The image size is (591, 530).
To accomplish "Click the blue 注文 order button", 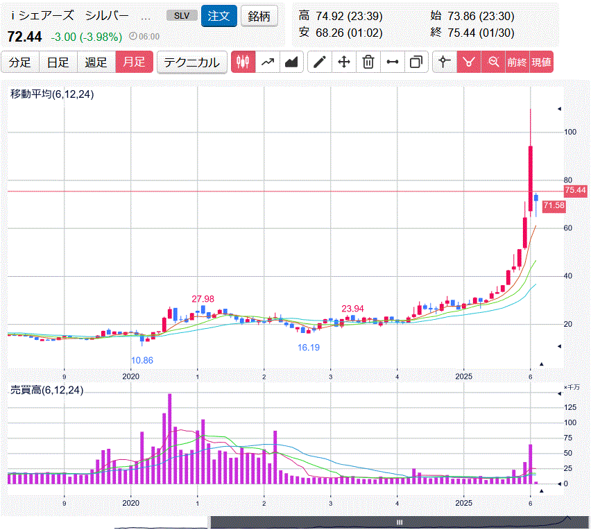I will (219, 16).
